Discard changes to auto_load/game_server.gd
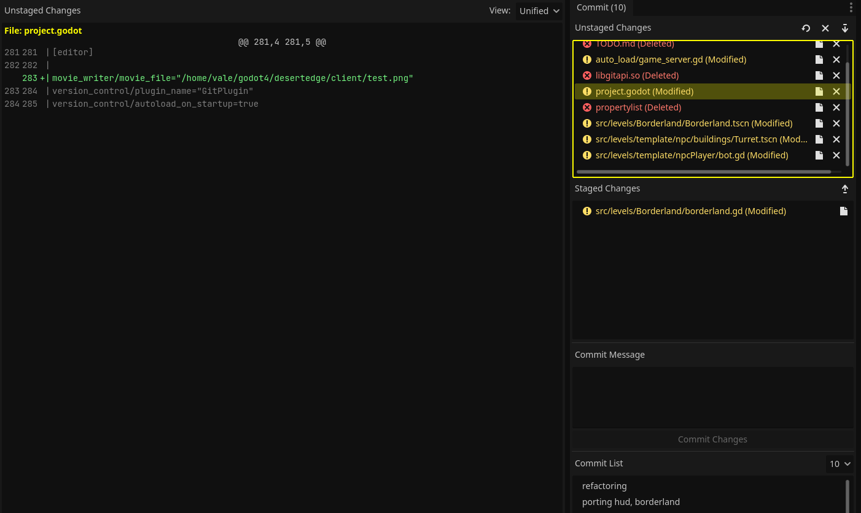 (x=836, y=60)
